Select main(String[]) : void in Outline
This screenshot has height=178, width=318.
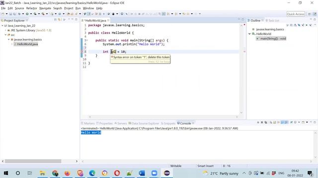[x=273, y=39]
